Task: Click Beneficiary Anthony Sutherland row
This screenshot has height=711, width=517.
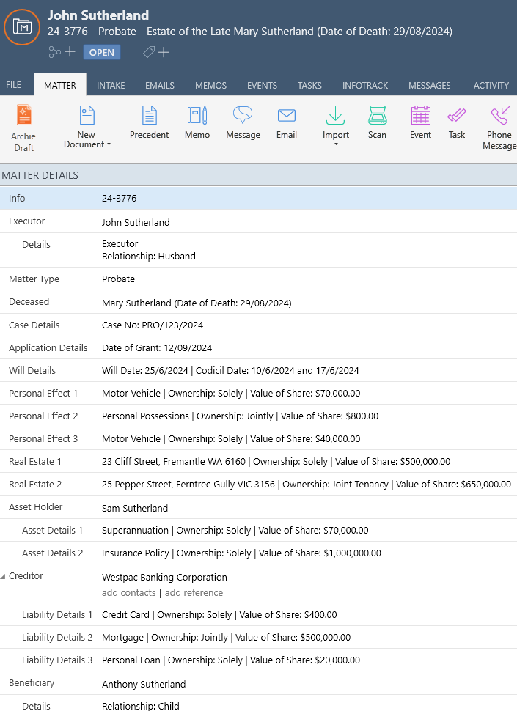Action: pyautogui.click(x=258, y=683)
